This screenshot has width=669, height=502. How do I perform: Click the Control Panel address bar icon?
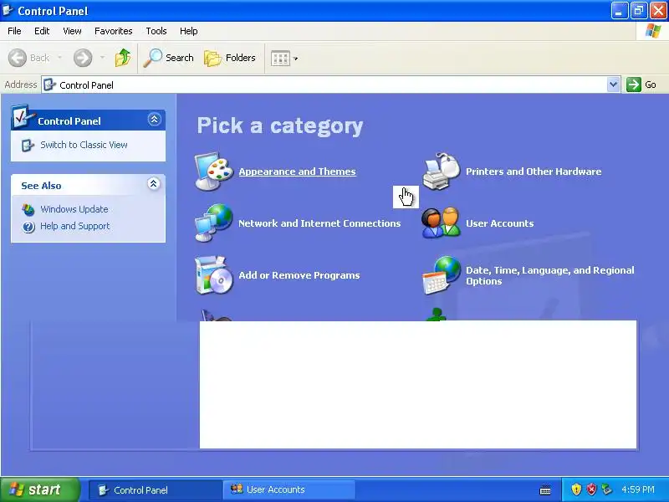point(49,85)
